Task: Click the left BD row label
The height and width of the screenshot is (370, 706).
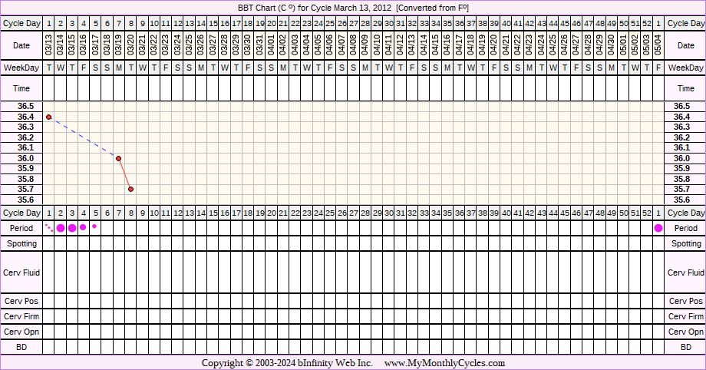Action: pos(21,347)
